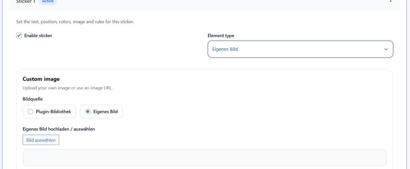
Task: Click 'Upload your own image' helper text
Action: [67, 88]
